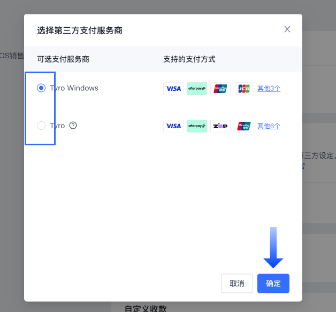Click the 取消 cancel button
This screenshot has height=312, width=336.
[237, 283]
